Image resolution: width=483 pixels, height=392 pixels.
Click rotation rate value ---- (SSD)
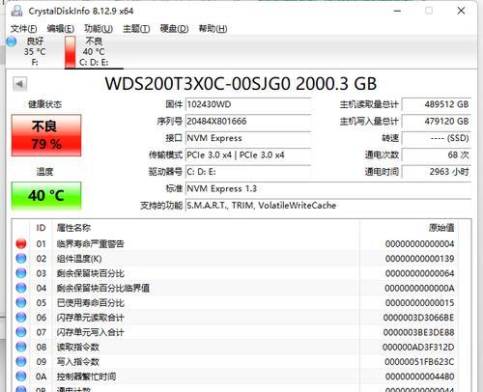437,138
